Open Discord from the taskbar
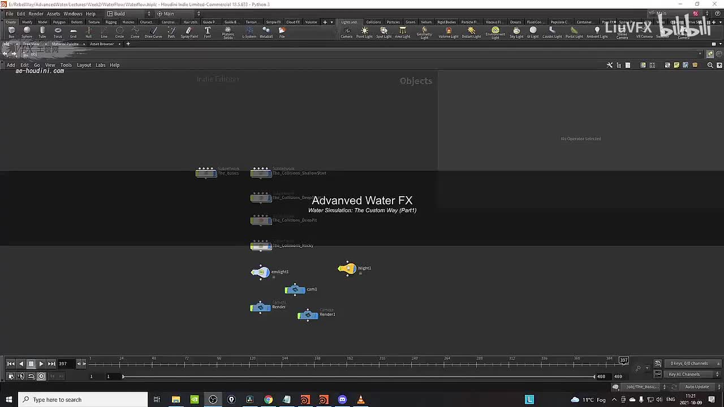The width and height of the screenshot is (724, 407). click(342, 400)
